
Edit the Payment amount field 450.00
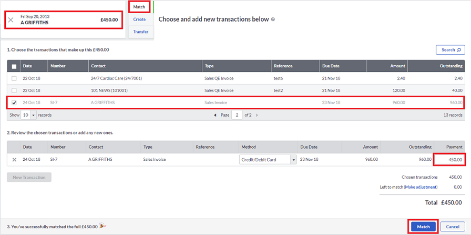click(x=450, y=159)
